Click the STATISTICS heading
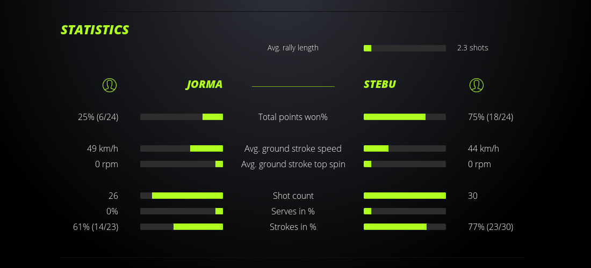This screenshot has height=268, width=591. click(95, 30)
